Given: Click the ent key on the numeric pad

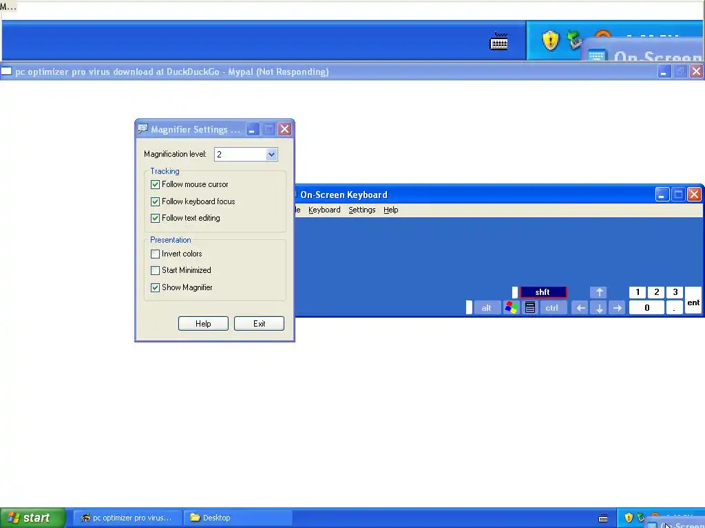Looking at the screenshot, I should coord(693,300).
